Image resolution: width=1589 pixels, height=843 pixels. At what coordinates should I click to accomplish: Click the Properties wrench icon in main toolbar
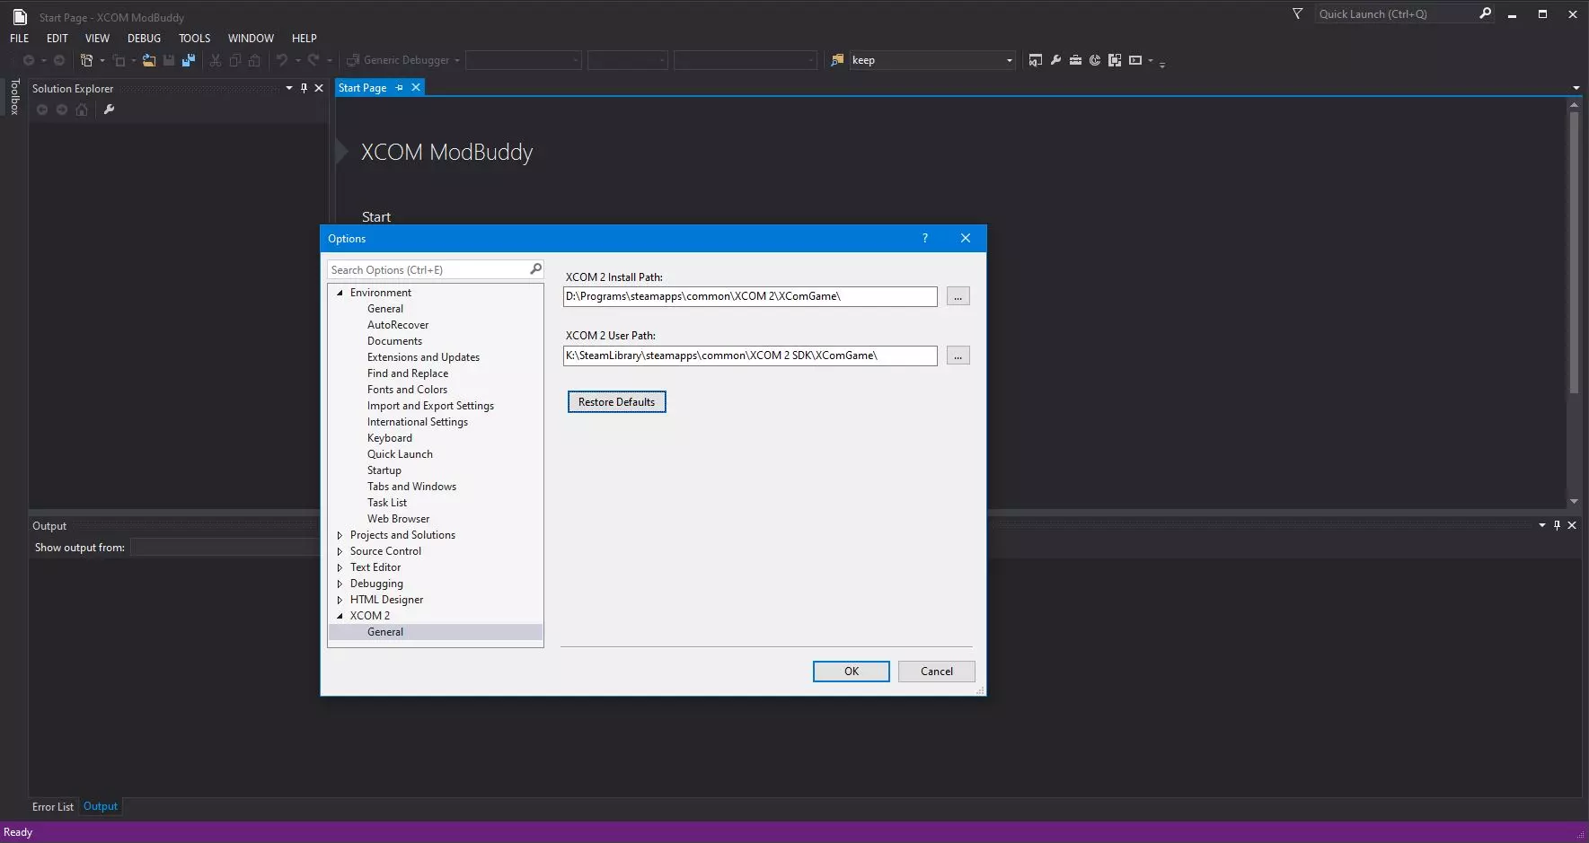pyautogui.click(x=1055, y=60)
